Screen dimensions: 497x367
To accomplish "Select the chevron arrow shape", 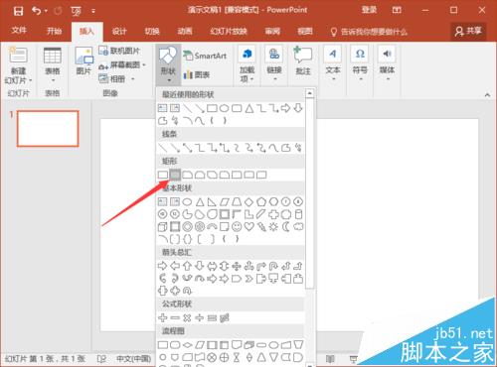I will [x=248, y=279].
